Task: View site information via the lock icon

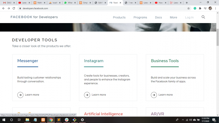Action: 20,8
